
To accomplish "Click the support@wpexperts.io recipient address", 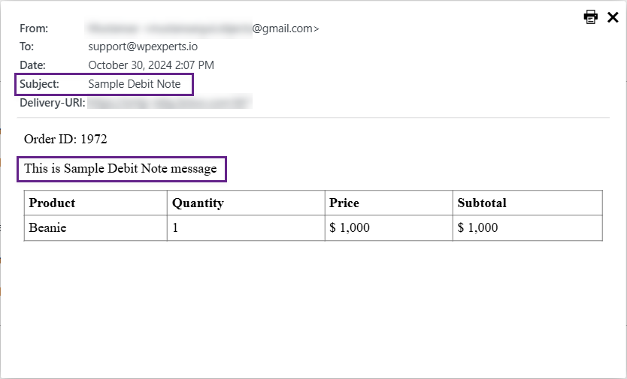I will click(143, 47).
